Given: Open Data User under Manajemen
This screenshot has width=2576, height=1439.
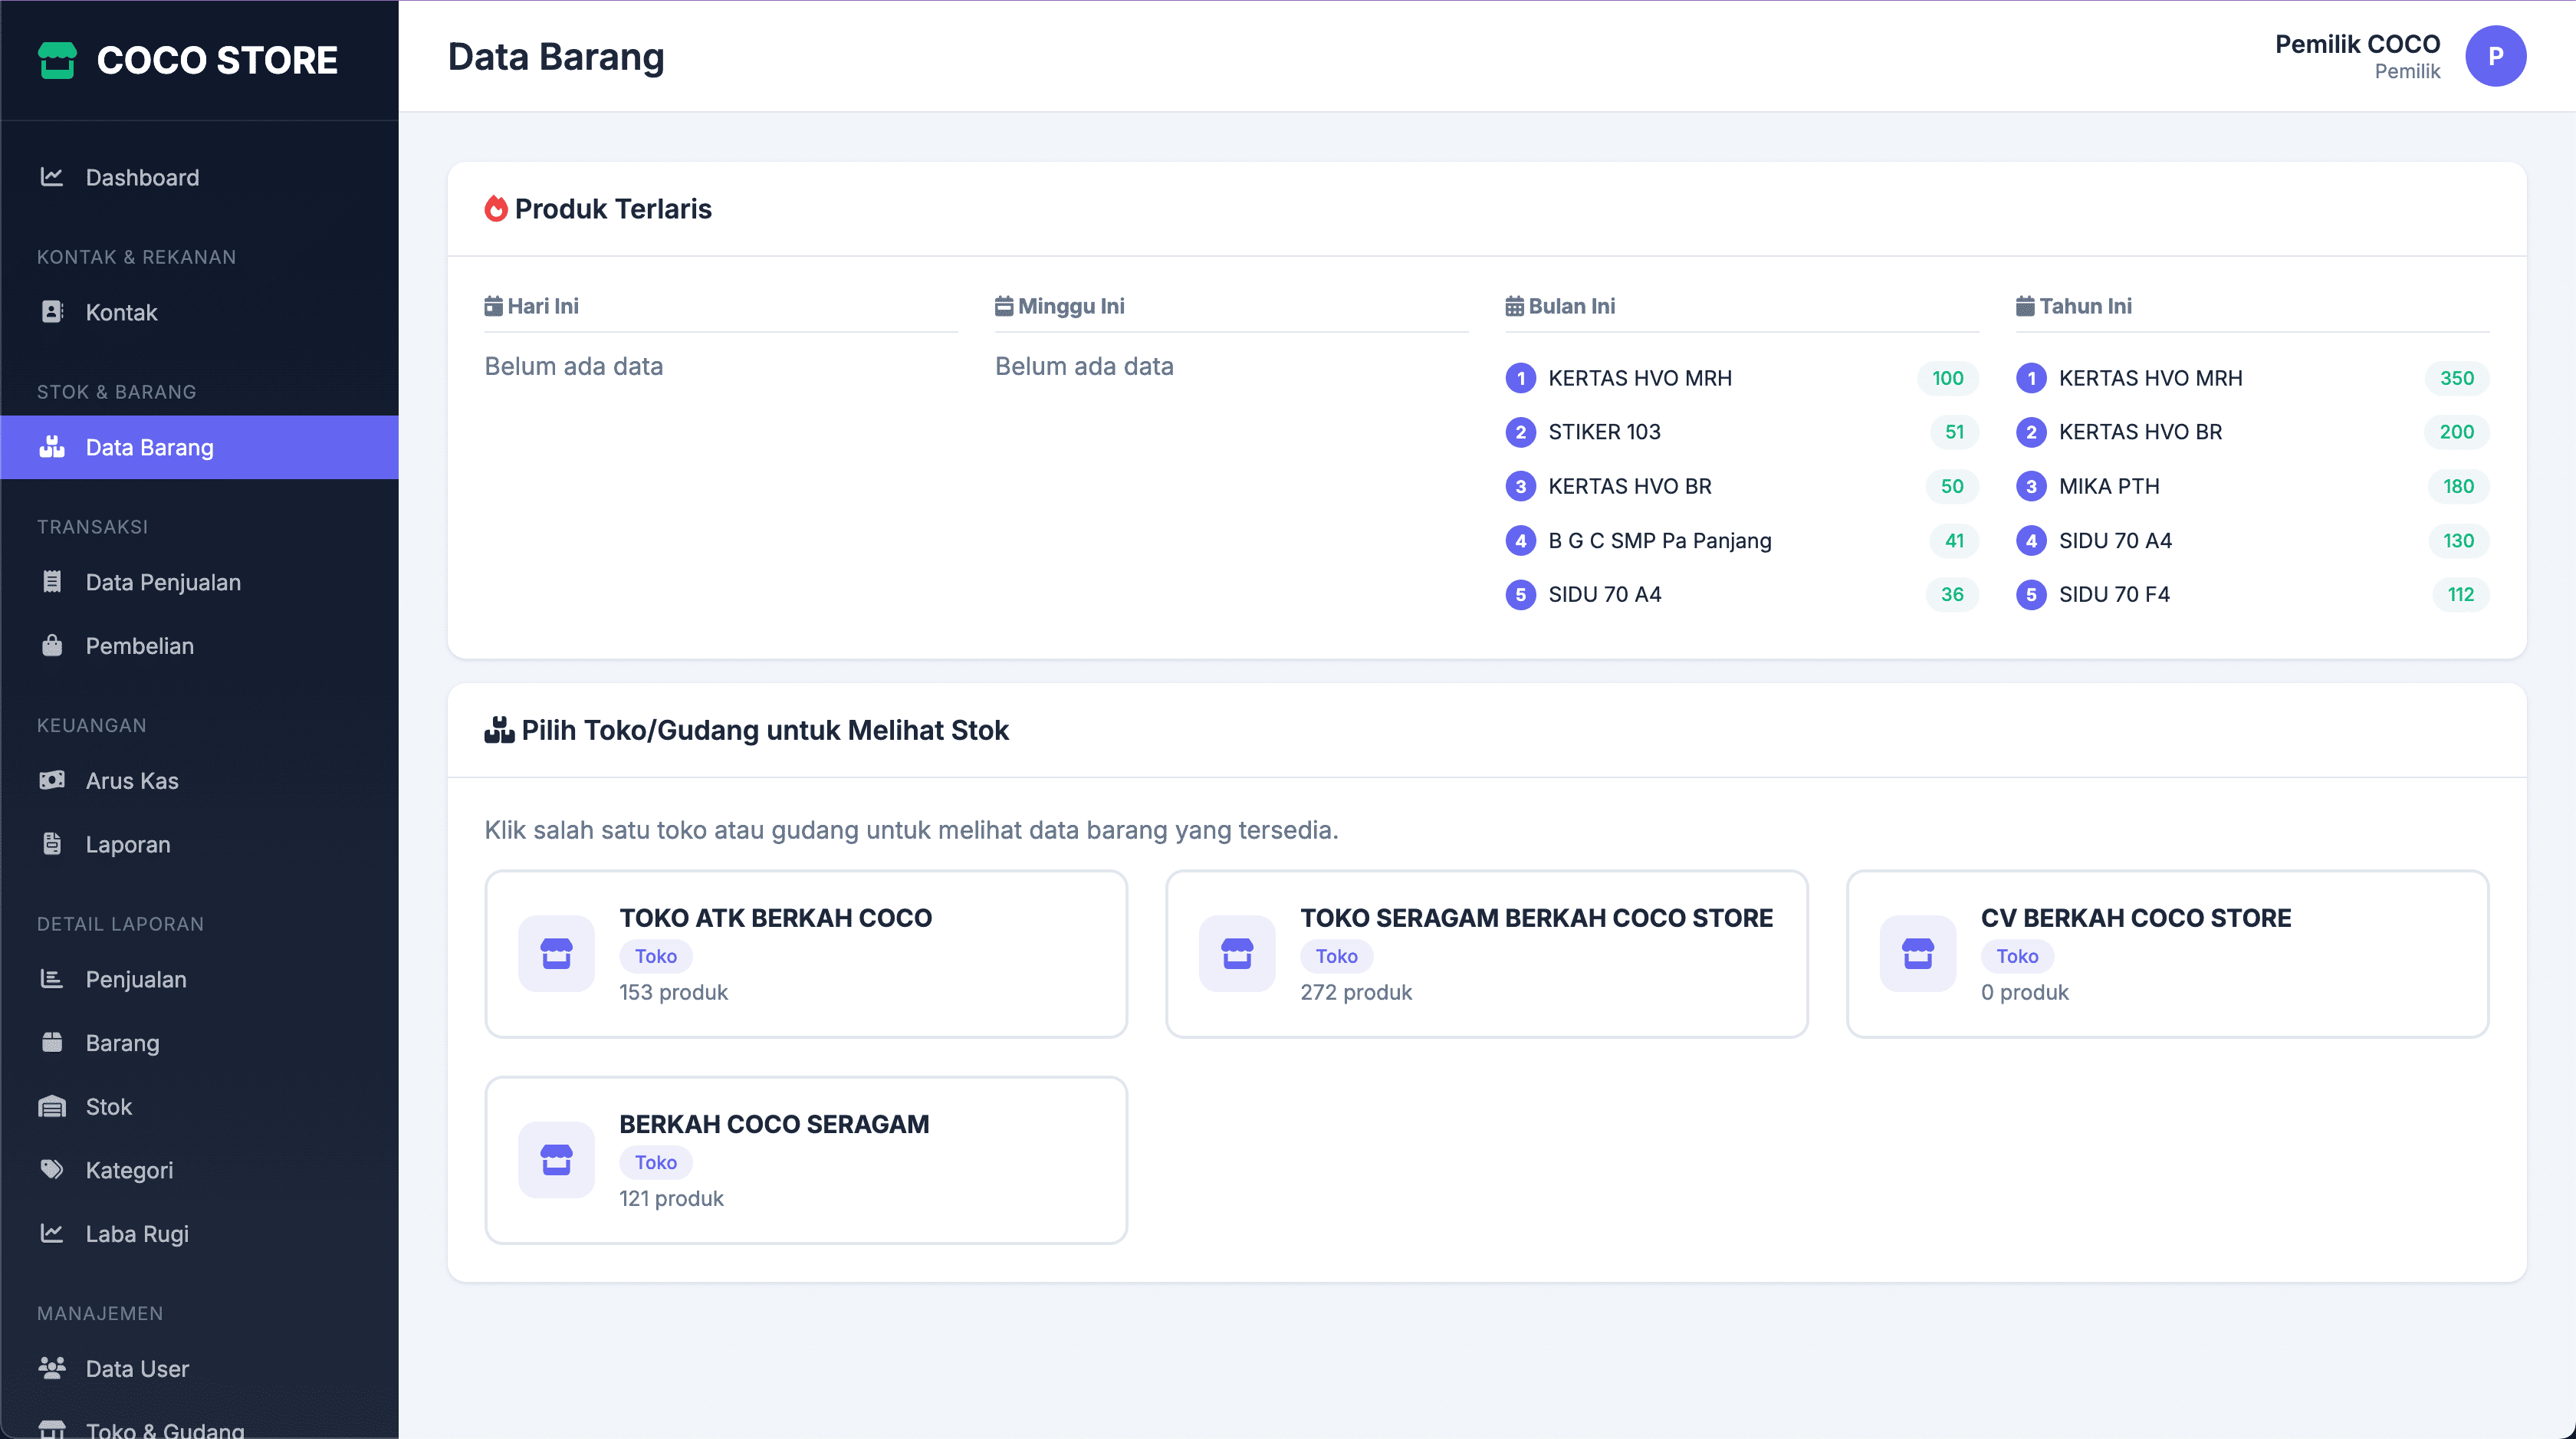Looking at the screenshot, I should 199,1368.
